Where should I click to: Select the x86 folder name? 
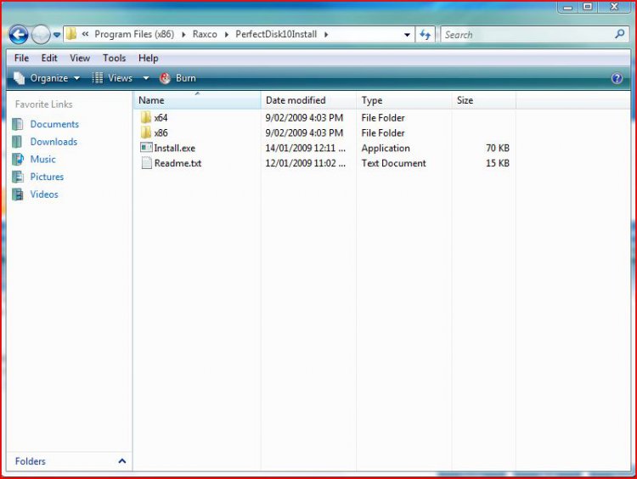(161, 132)
